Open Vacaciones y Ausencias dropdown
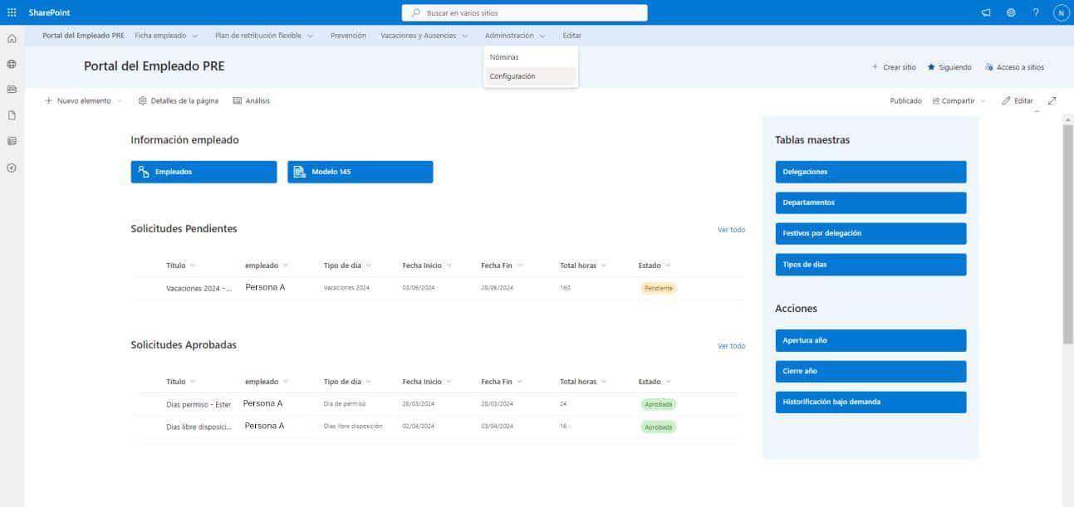The width and height of the screenshot is (1074, 507). coord(424,36)
